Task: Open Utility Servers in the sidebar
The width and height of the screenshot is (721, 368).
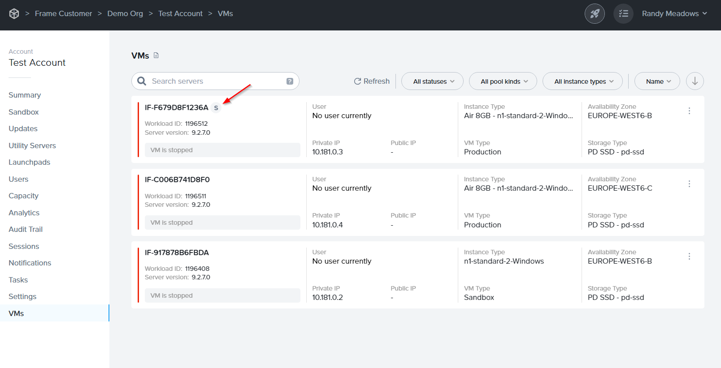Action: tap(32, 145)
